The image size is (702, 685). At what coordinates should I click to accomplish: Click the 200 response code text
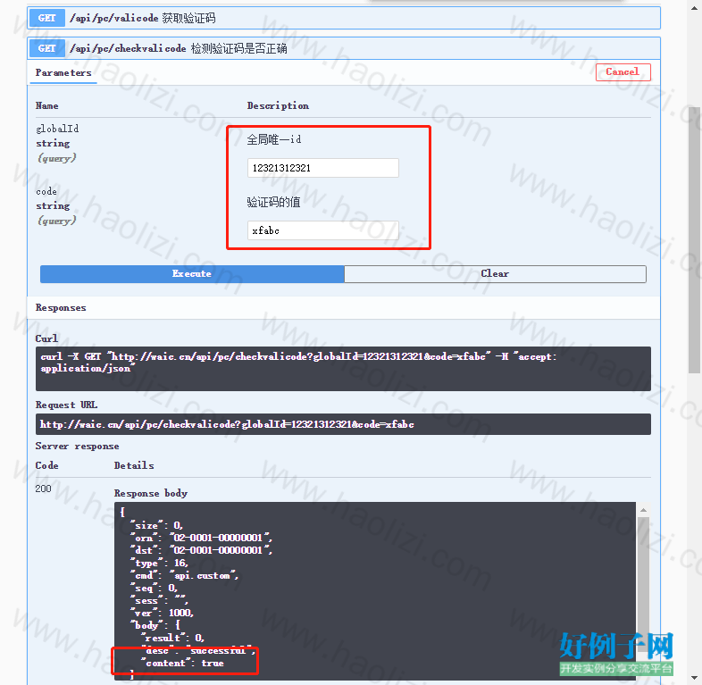point(44,489)
